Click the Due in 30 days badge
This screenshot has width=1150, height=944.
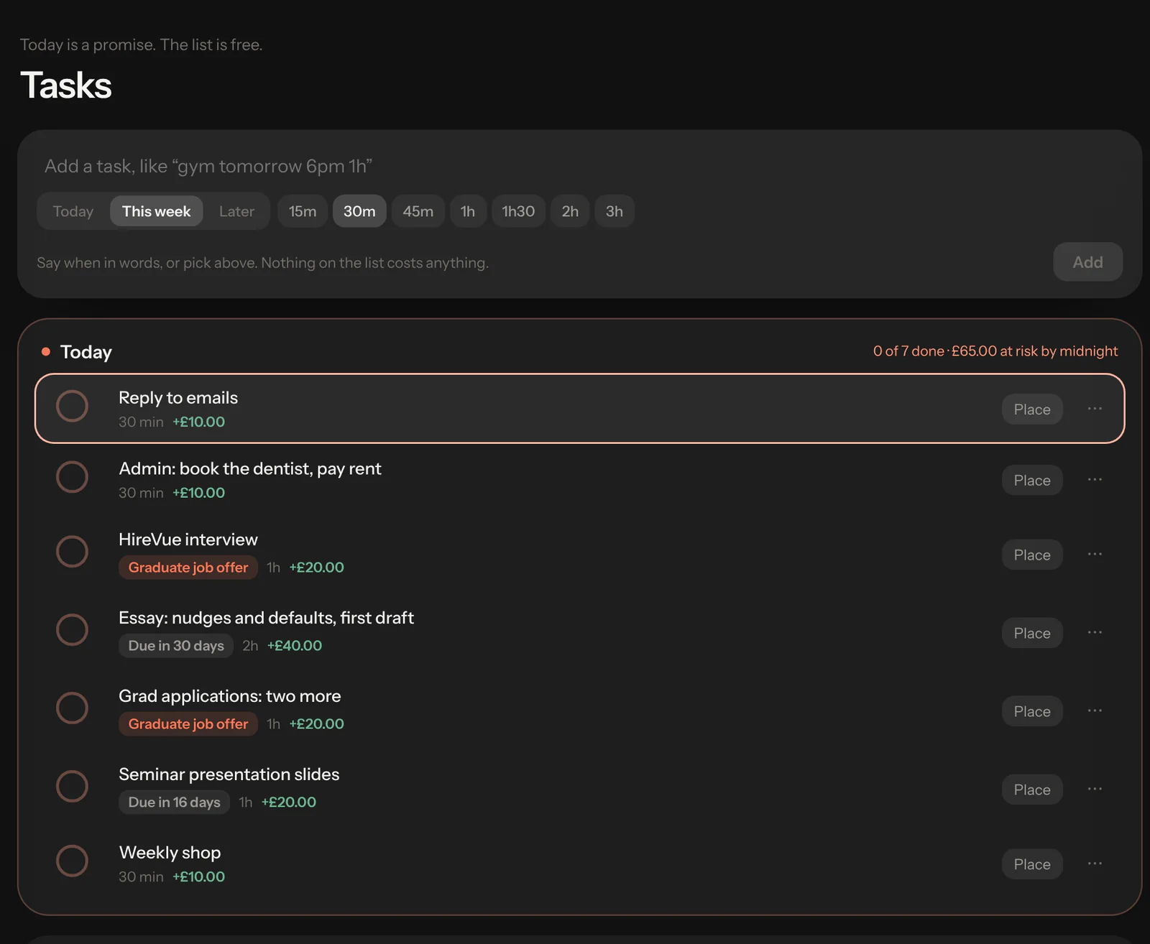click(x=176, y=646)
